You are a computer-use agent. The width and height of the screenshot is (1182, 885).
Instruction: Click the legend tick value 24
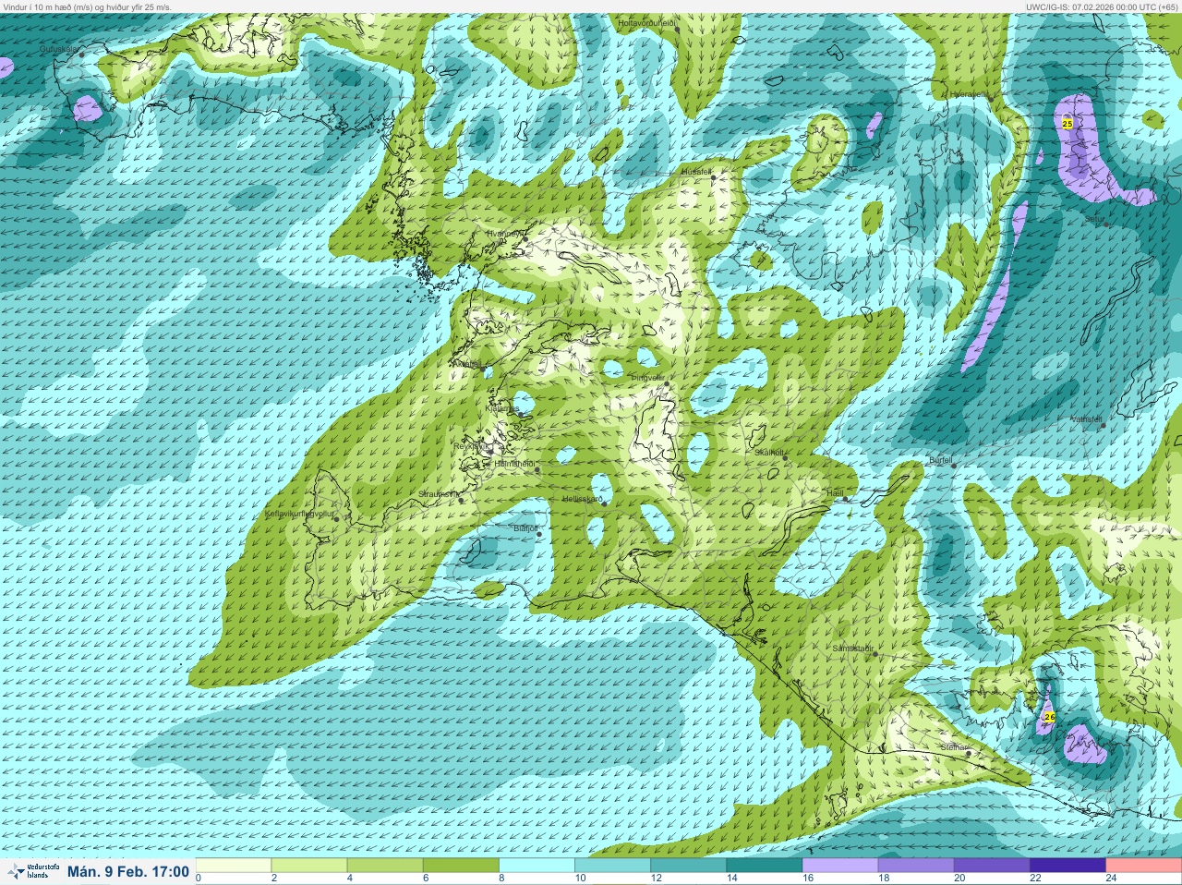click(1110, 879)
